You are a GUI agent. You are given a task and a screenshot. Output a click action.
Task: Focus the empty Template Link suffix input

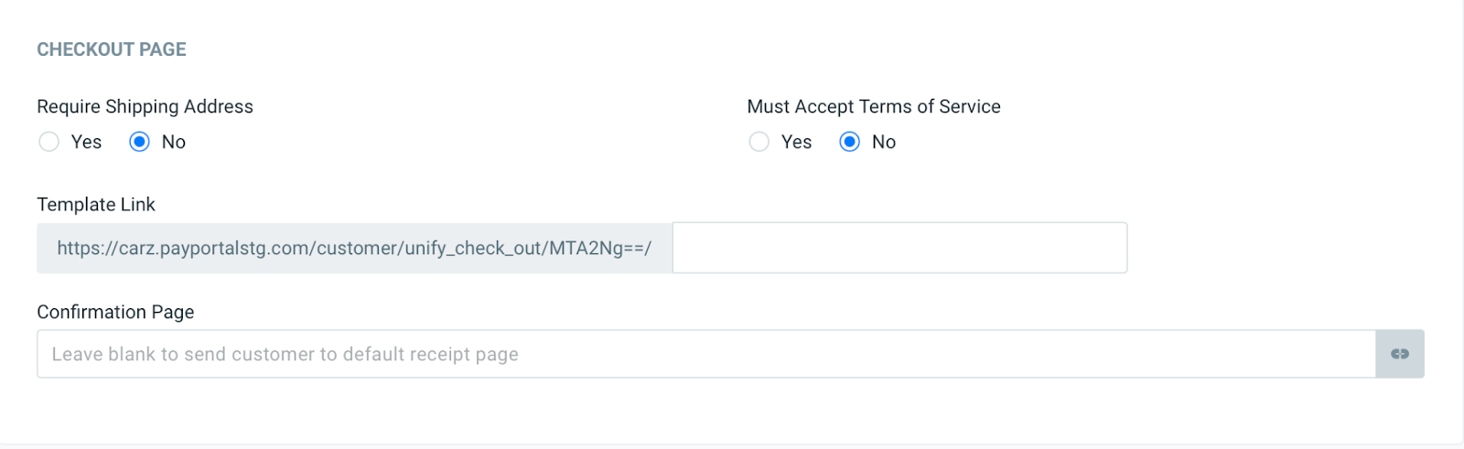[x=899, y=248]
